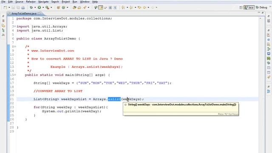272x153 pixels.
Task: Click the Previous Annotation icon
Action: (131, 8)
